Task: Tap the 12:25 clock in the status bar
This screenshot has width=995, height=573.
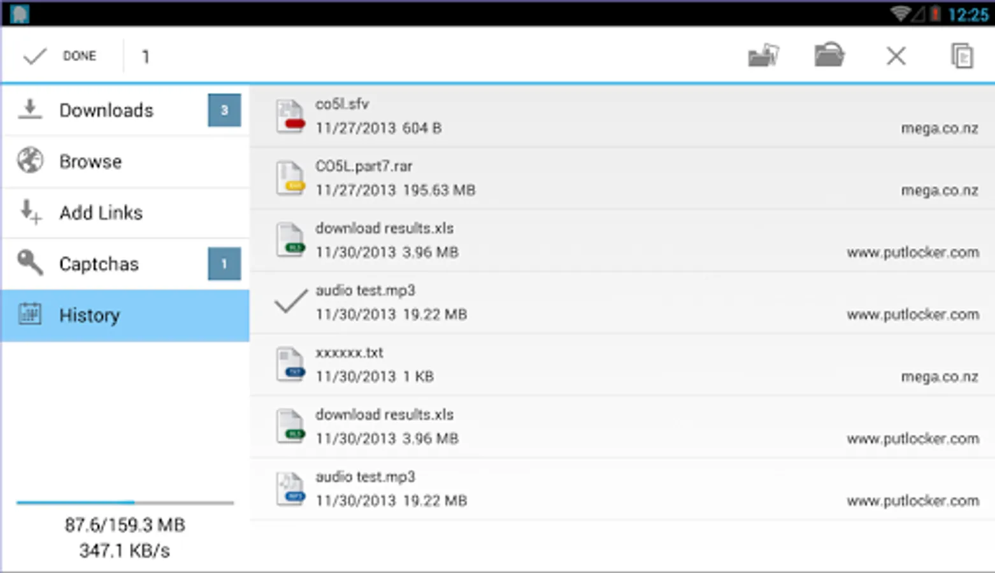Action: 968,14
